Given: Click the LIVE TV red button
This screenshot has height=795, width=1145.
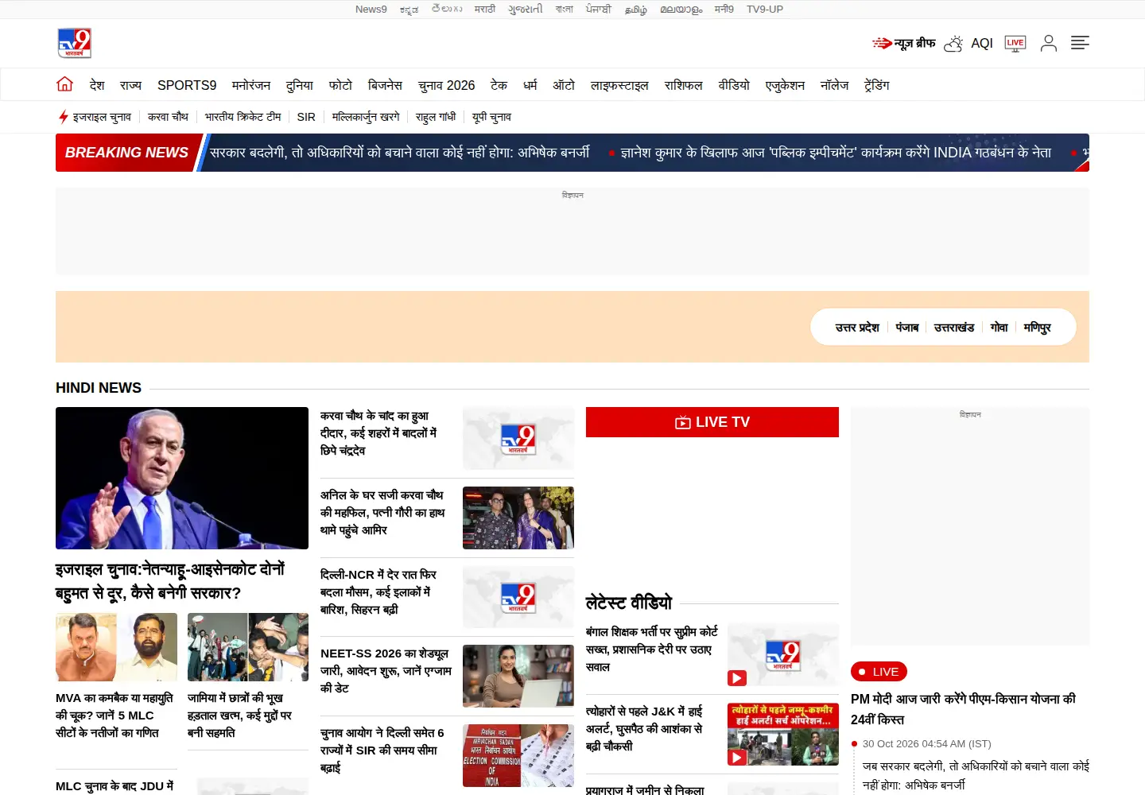Looking at the screenshot, I should point(712,422).
